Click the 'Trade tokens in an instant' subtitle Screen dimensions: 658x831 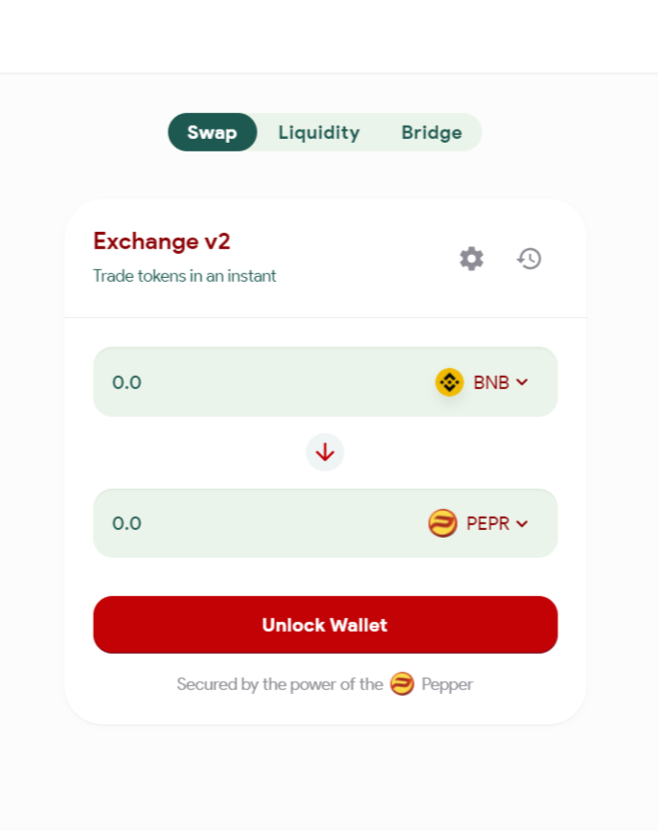(184, 276)
